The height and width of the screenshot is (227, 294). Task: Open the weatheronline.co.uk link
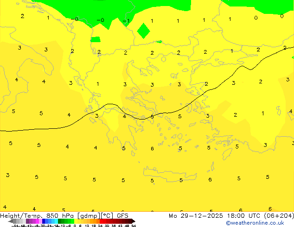tap(255, 223)
